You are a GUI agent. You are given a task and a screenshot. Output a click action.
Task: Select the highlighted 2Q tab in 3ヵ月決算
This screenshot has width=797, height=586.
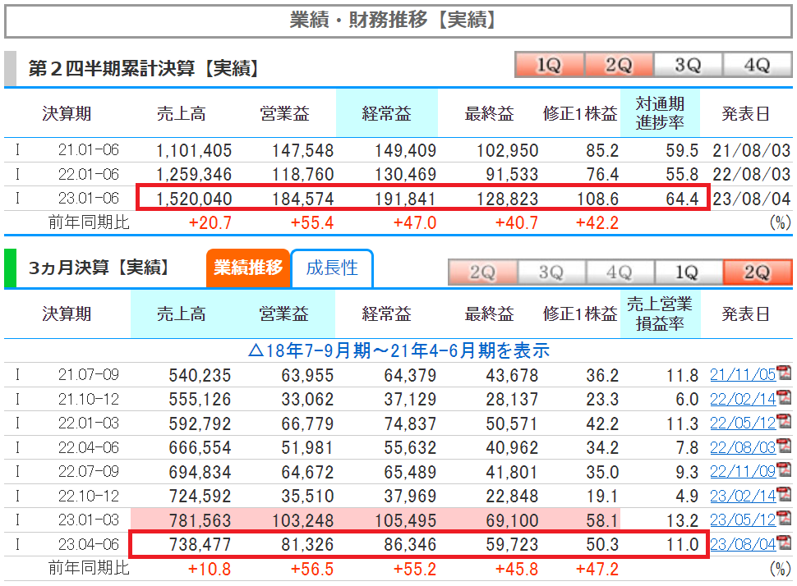[x=757, y=272]
